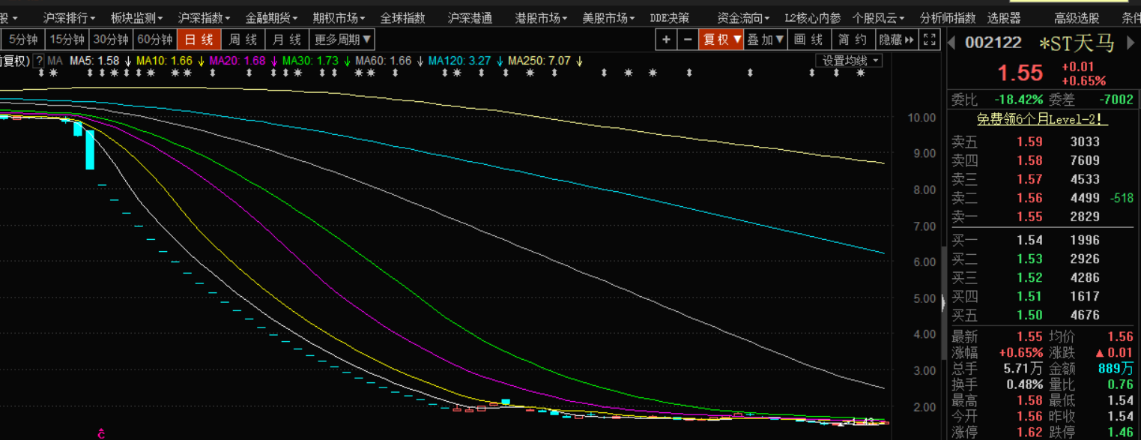
Task: Go to previous stock with left arrow
Action: 952,43
